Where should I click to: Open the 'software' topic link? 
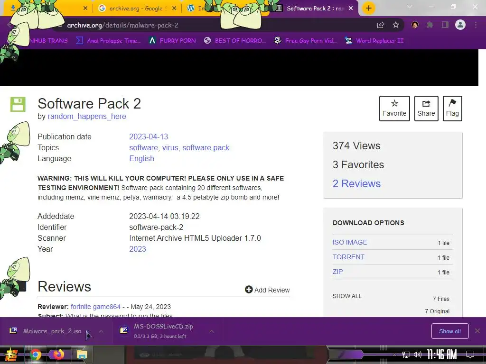tap(143, 148)
